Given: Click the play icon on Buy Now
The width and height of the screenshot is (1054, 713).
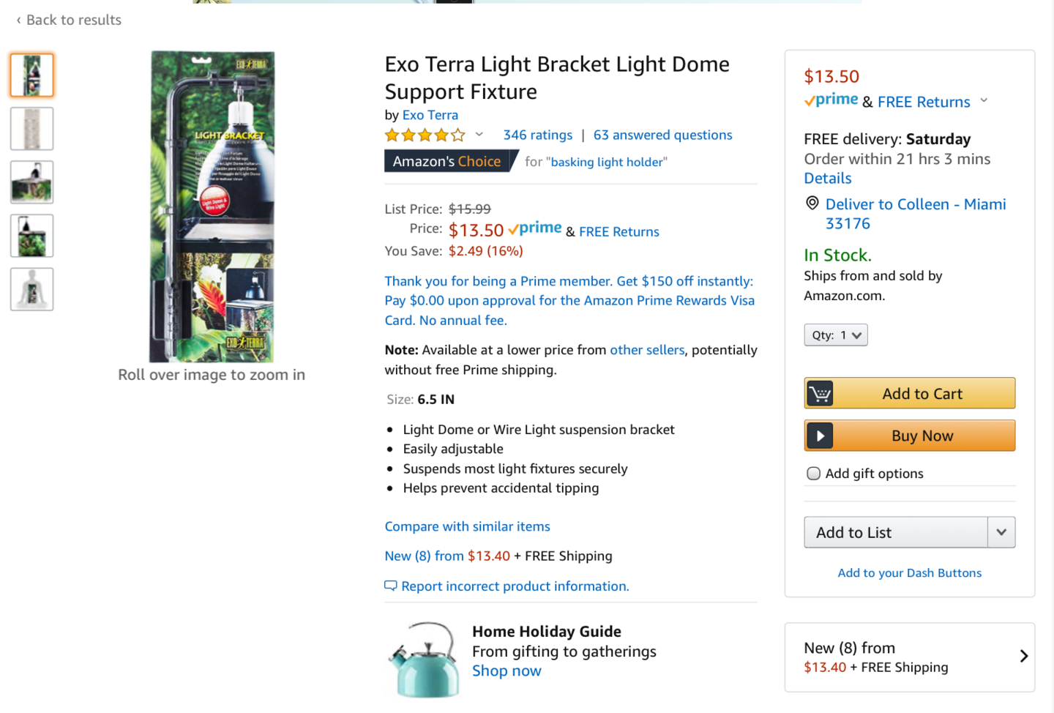Looking at the screenshot, I should [x=820, y=436].
